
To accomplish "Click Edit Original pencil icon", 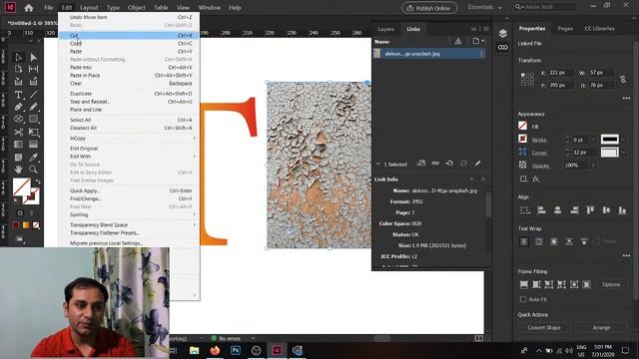I will pos(477,164).
